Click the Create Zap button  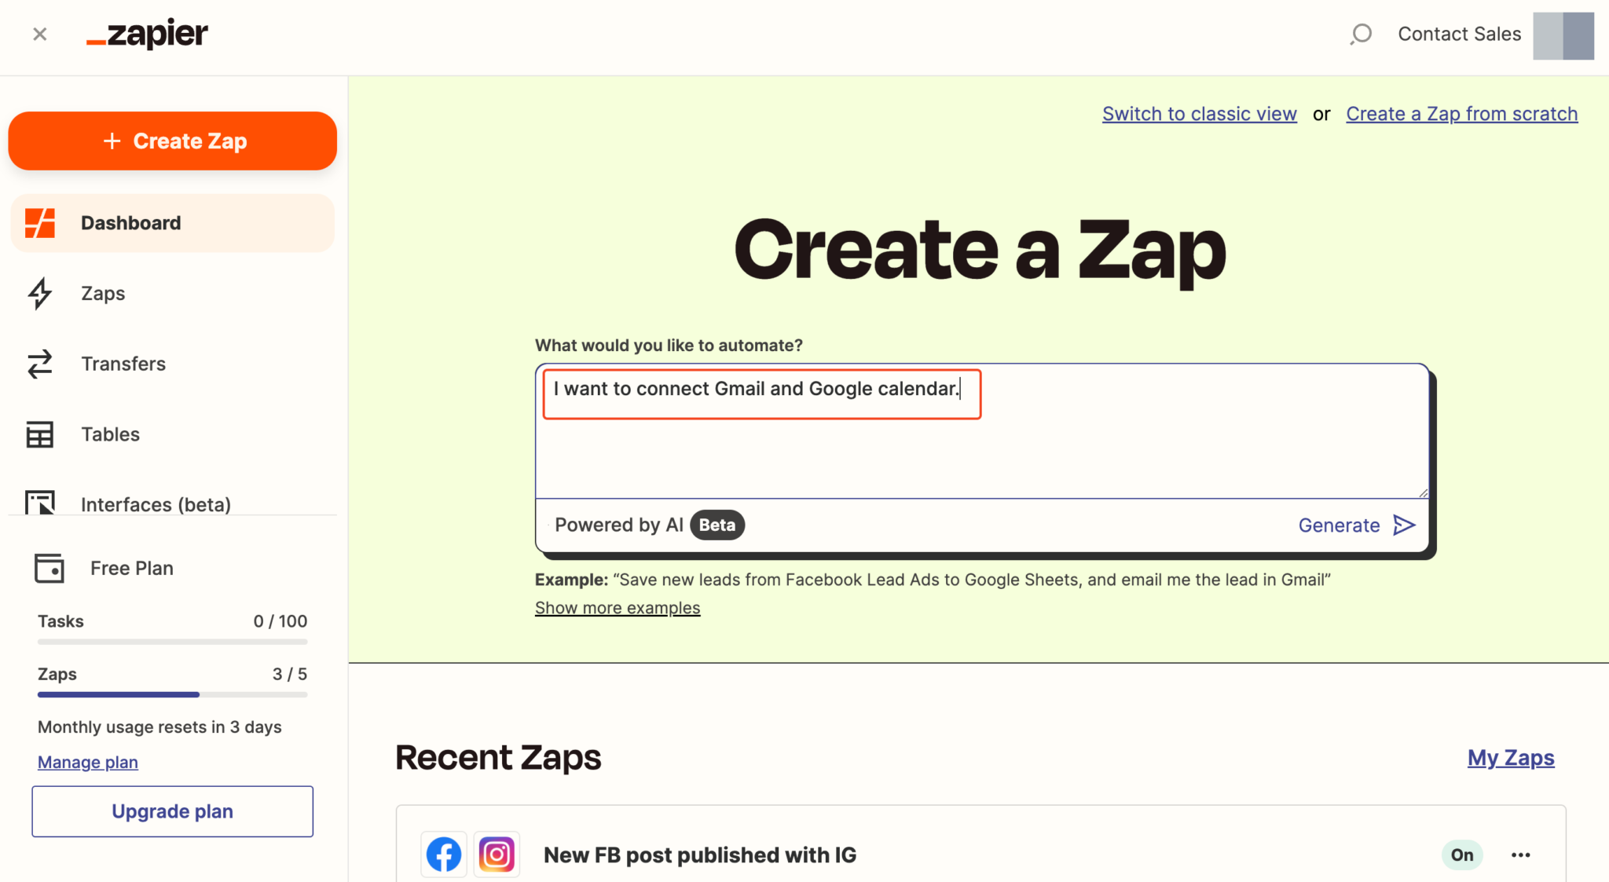pyautogui.click(x=172, y=141)
